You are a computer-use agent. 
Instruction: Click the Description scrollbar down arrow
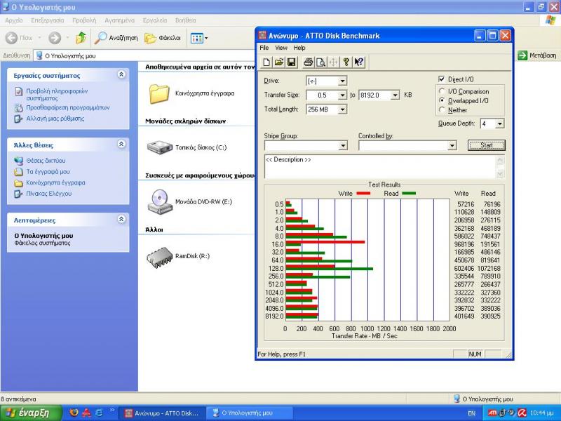[x=500, y=173]
